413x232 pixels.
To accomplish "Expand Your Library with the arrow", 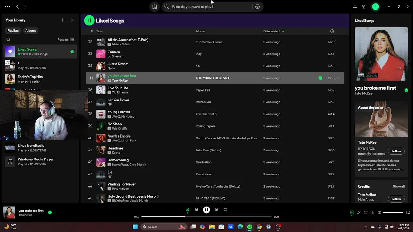I will click(72, 20).
